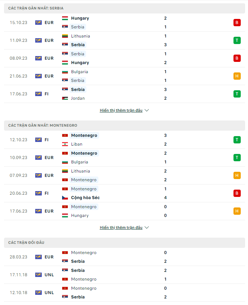The image size is (248, 305).
Task: Click the red B badge for Montenegro vs Cộng hòa Séc
Action: pos(237,193)
